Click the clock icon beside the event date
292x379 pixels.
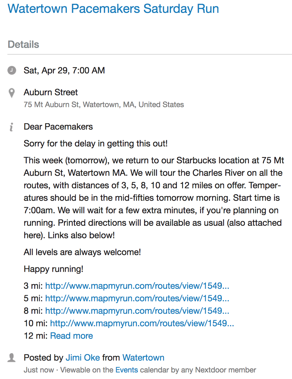point(12,70)
